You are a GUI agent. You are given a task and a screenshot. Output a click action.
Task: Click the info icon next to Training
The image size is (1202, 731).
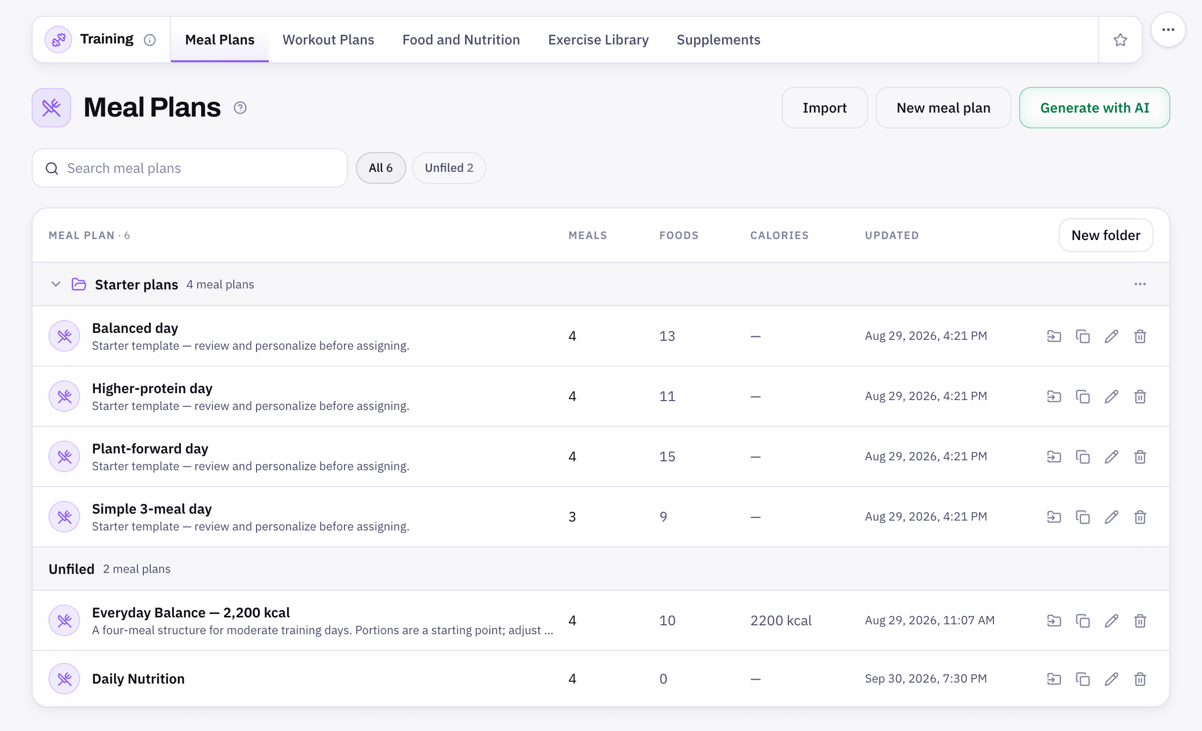point(150,40)
